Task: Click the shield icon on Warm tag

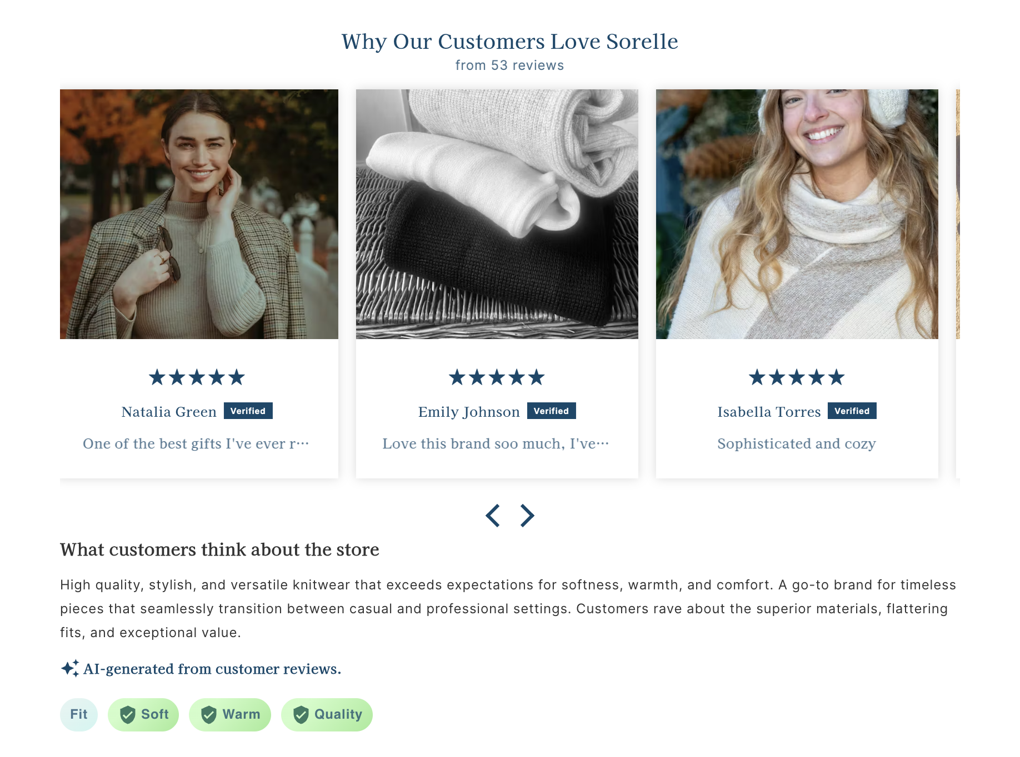Action: tap(209, 715)
